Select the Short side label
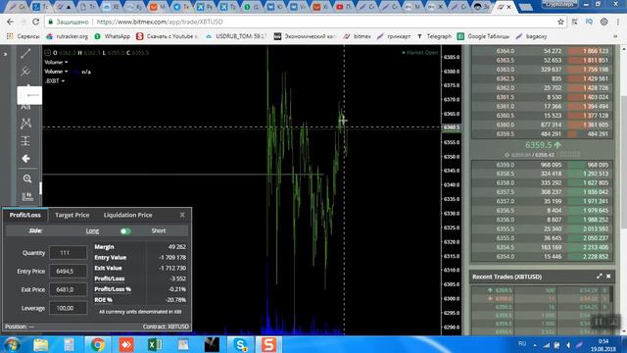This screenshot has width=627, height=353. click(159, 231)
